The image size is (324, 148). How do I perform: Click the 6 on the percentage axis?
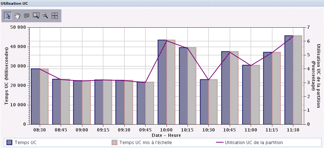point(308,41)
